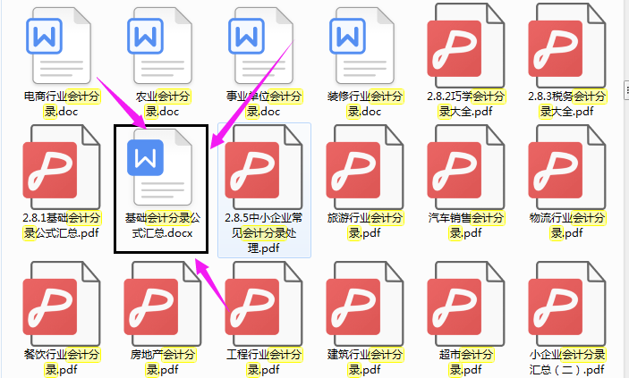629x378 pixels.
Task: Click the file name 餐饮行业会计分录.pdf
Action: coord(62,362)
